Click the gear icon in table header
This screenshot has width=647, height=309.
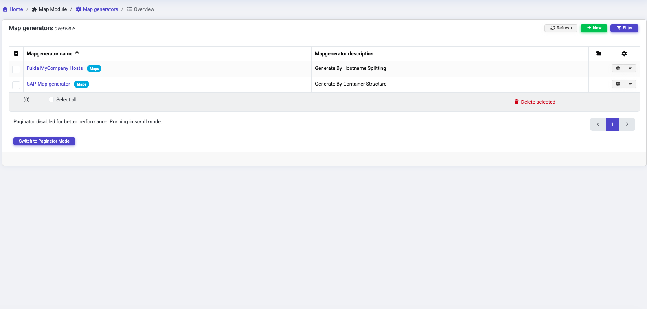624,54
